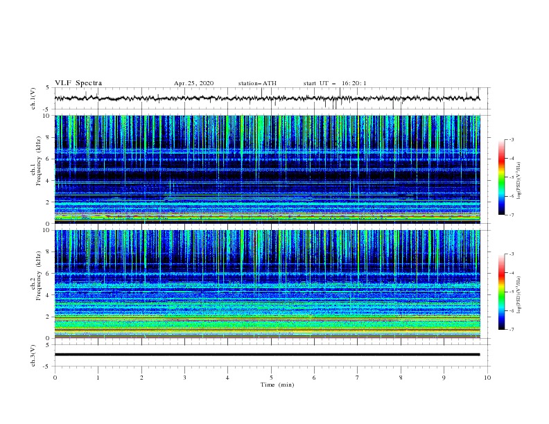Click the 'station=ATH' label
Viewport: 549px width, 424px height.
pyautogui.click(x=257, y=83)
